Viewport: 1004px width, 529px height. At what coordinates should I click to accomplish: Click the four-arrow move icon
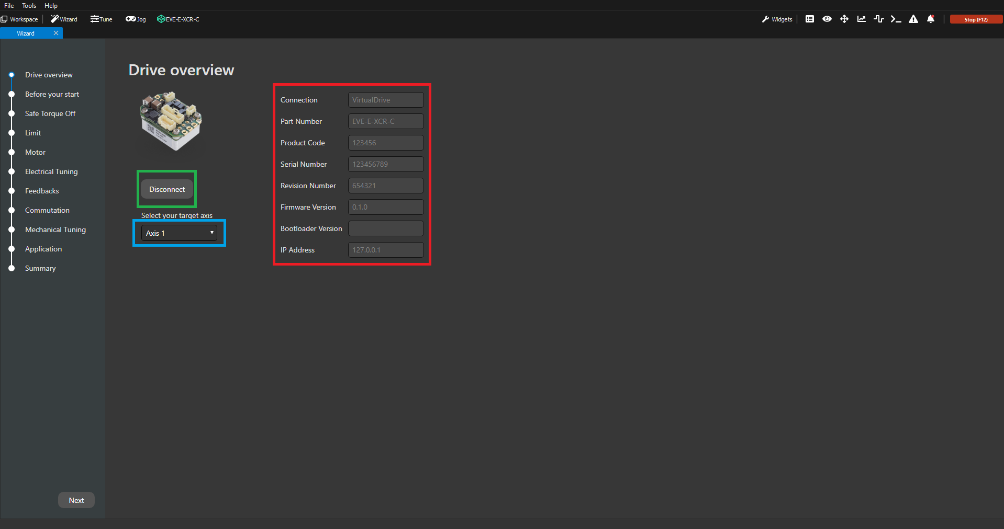pos(844,19)
